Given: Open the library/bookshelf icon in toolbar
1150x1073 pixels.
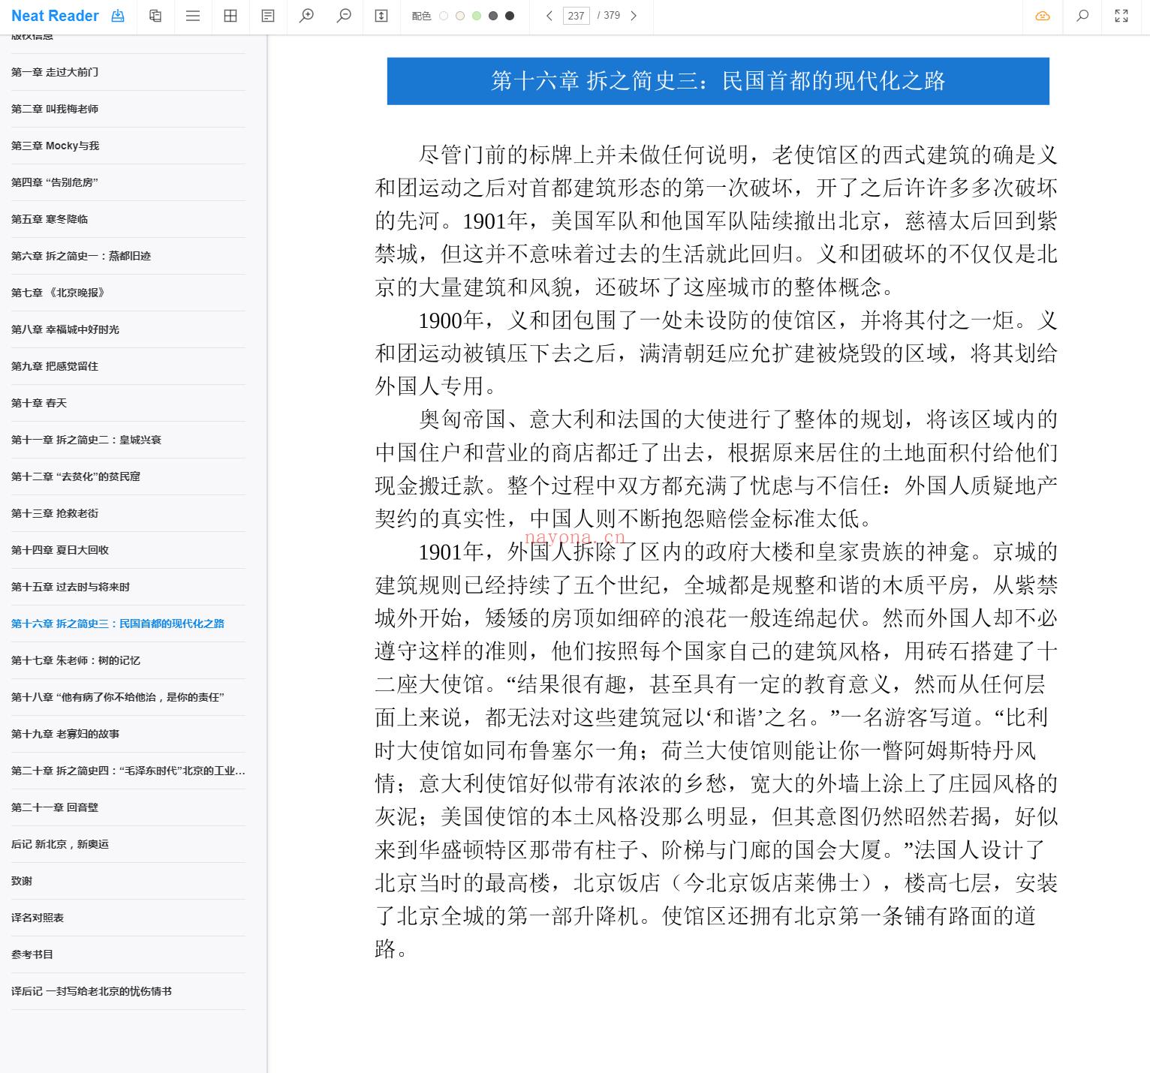Looking at the screenshot, I should point(155,16).
